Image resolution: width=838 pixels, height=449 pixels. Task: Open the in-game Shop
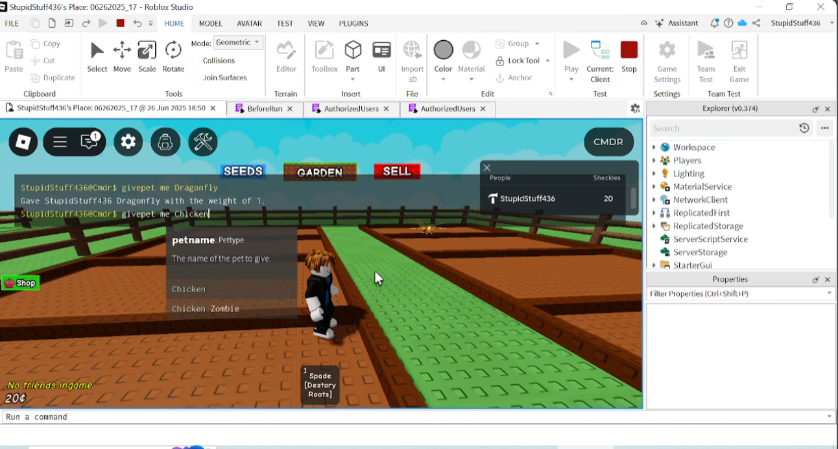click(x=20, y=282)
